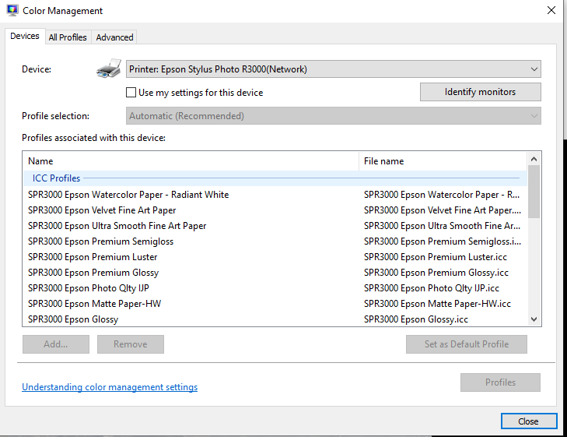Close the Color Management window with X
Image resolution: width=567 pixels, height=437 pixels.
pos(551,11)
